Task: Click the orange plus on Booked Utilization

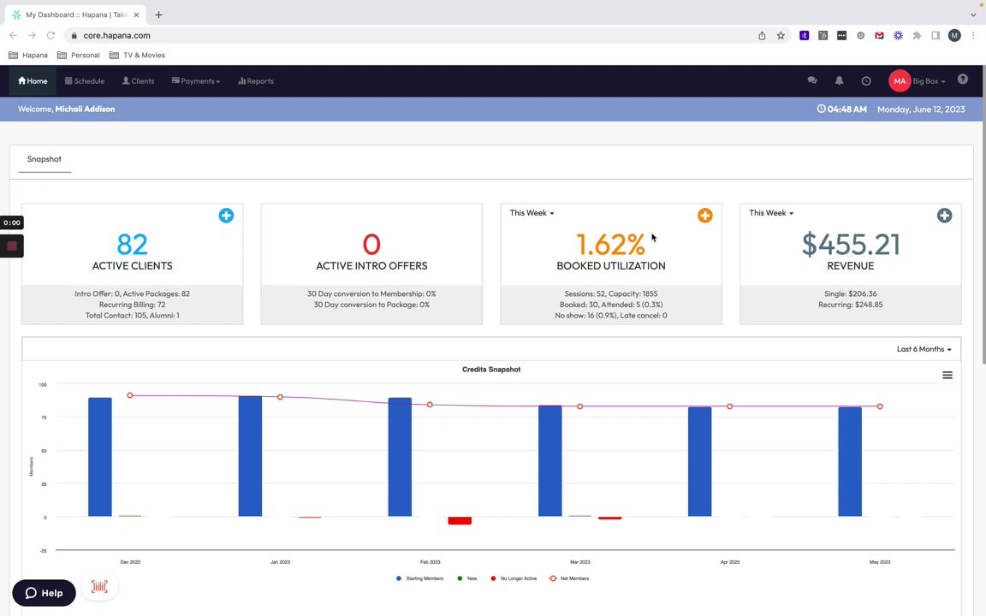Action: coord(705,216)
